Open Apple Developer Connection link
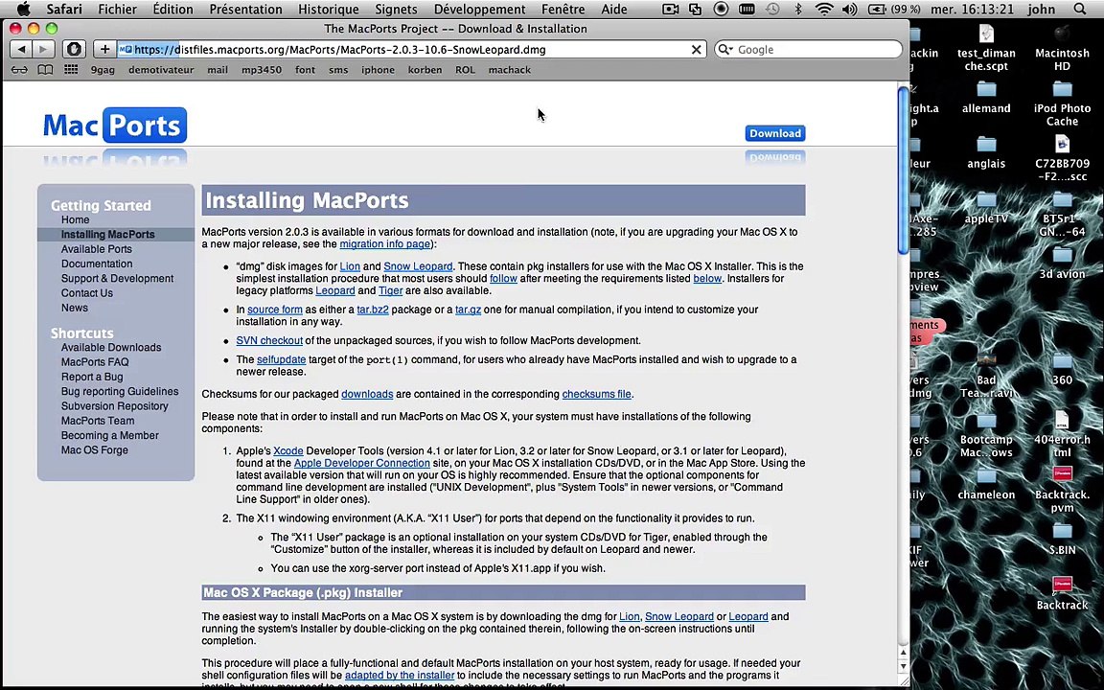The image size is (1104, 690). click(362, 463)
